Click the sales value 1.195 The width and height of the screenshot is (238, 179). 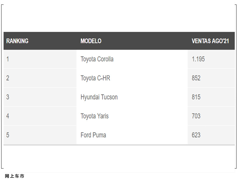tap(198, 59)
